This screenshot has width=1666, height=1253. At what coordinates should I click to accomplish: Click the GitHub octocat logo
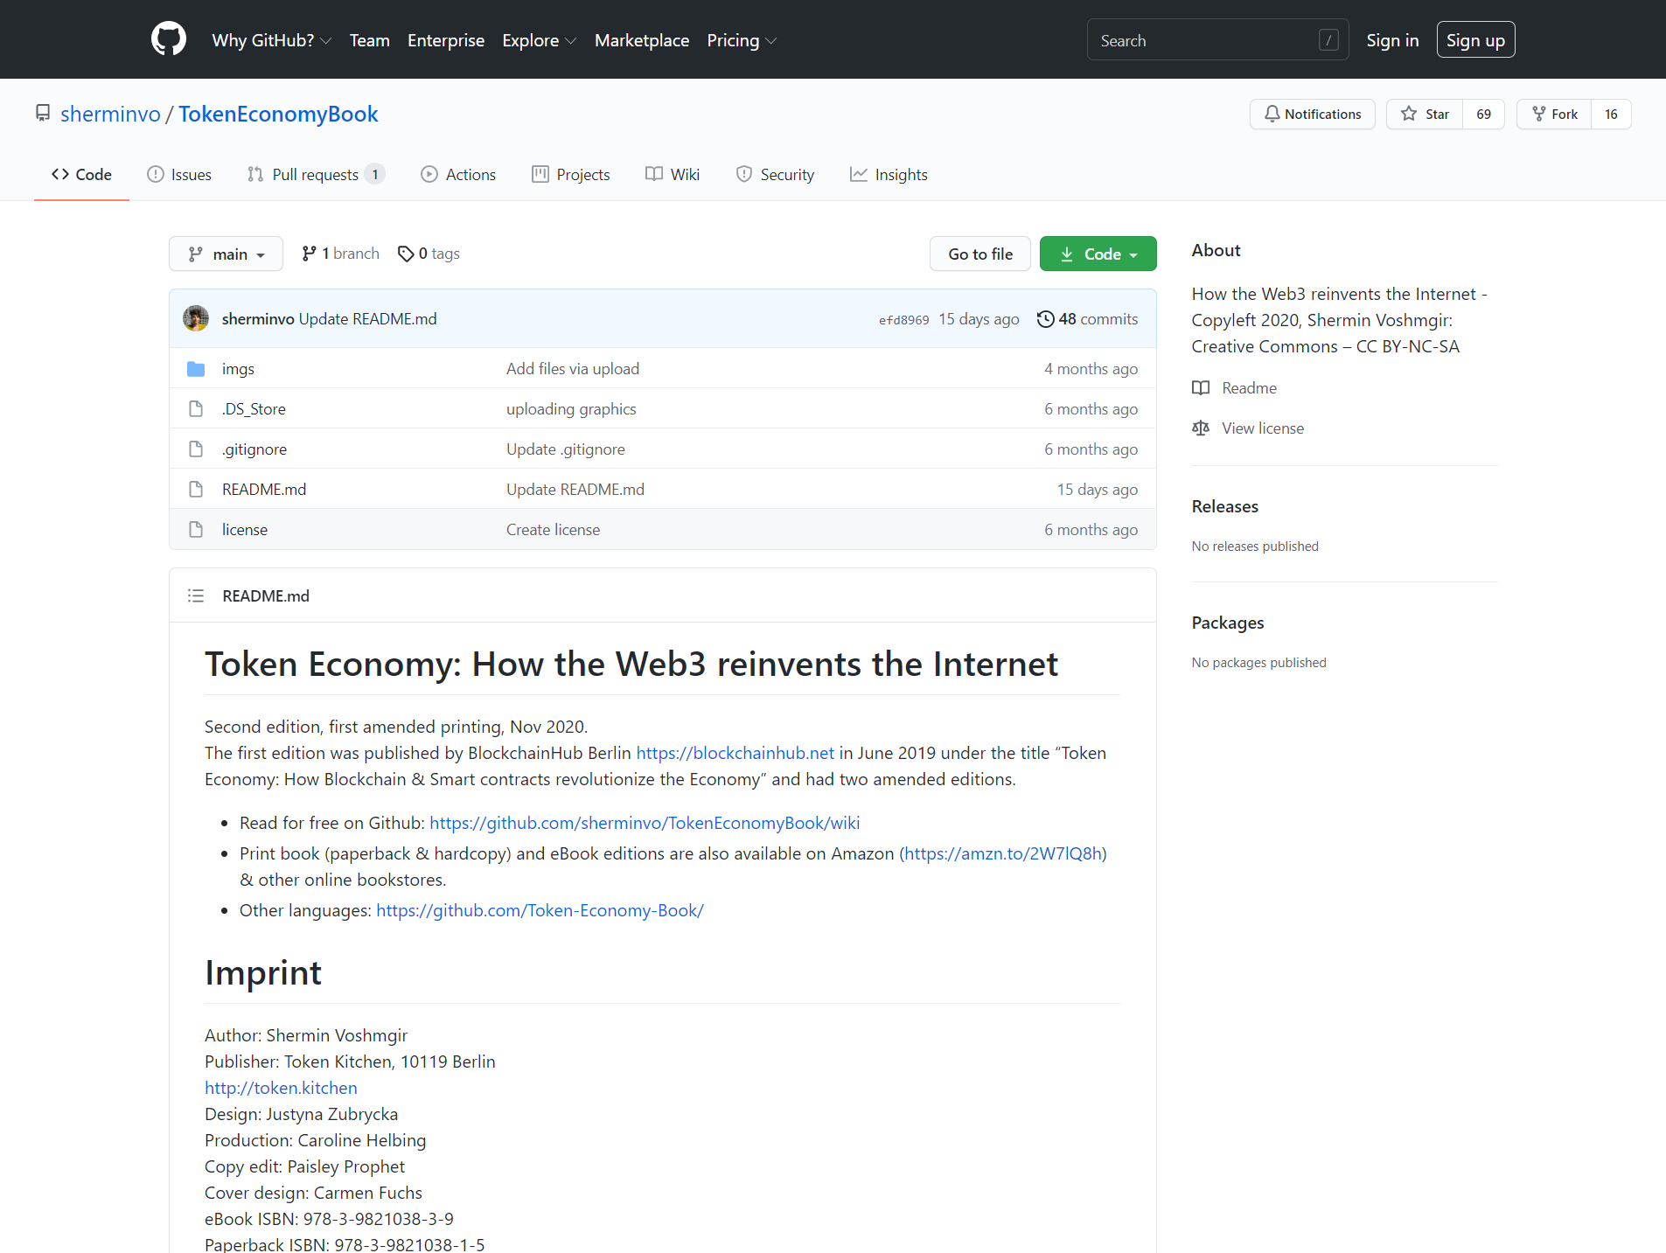169,39
